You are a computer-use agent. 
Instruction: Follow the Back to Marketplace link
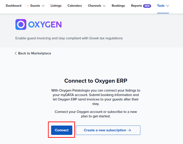point(33,53)
